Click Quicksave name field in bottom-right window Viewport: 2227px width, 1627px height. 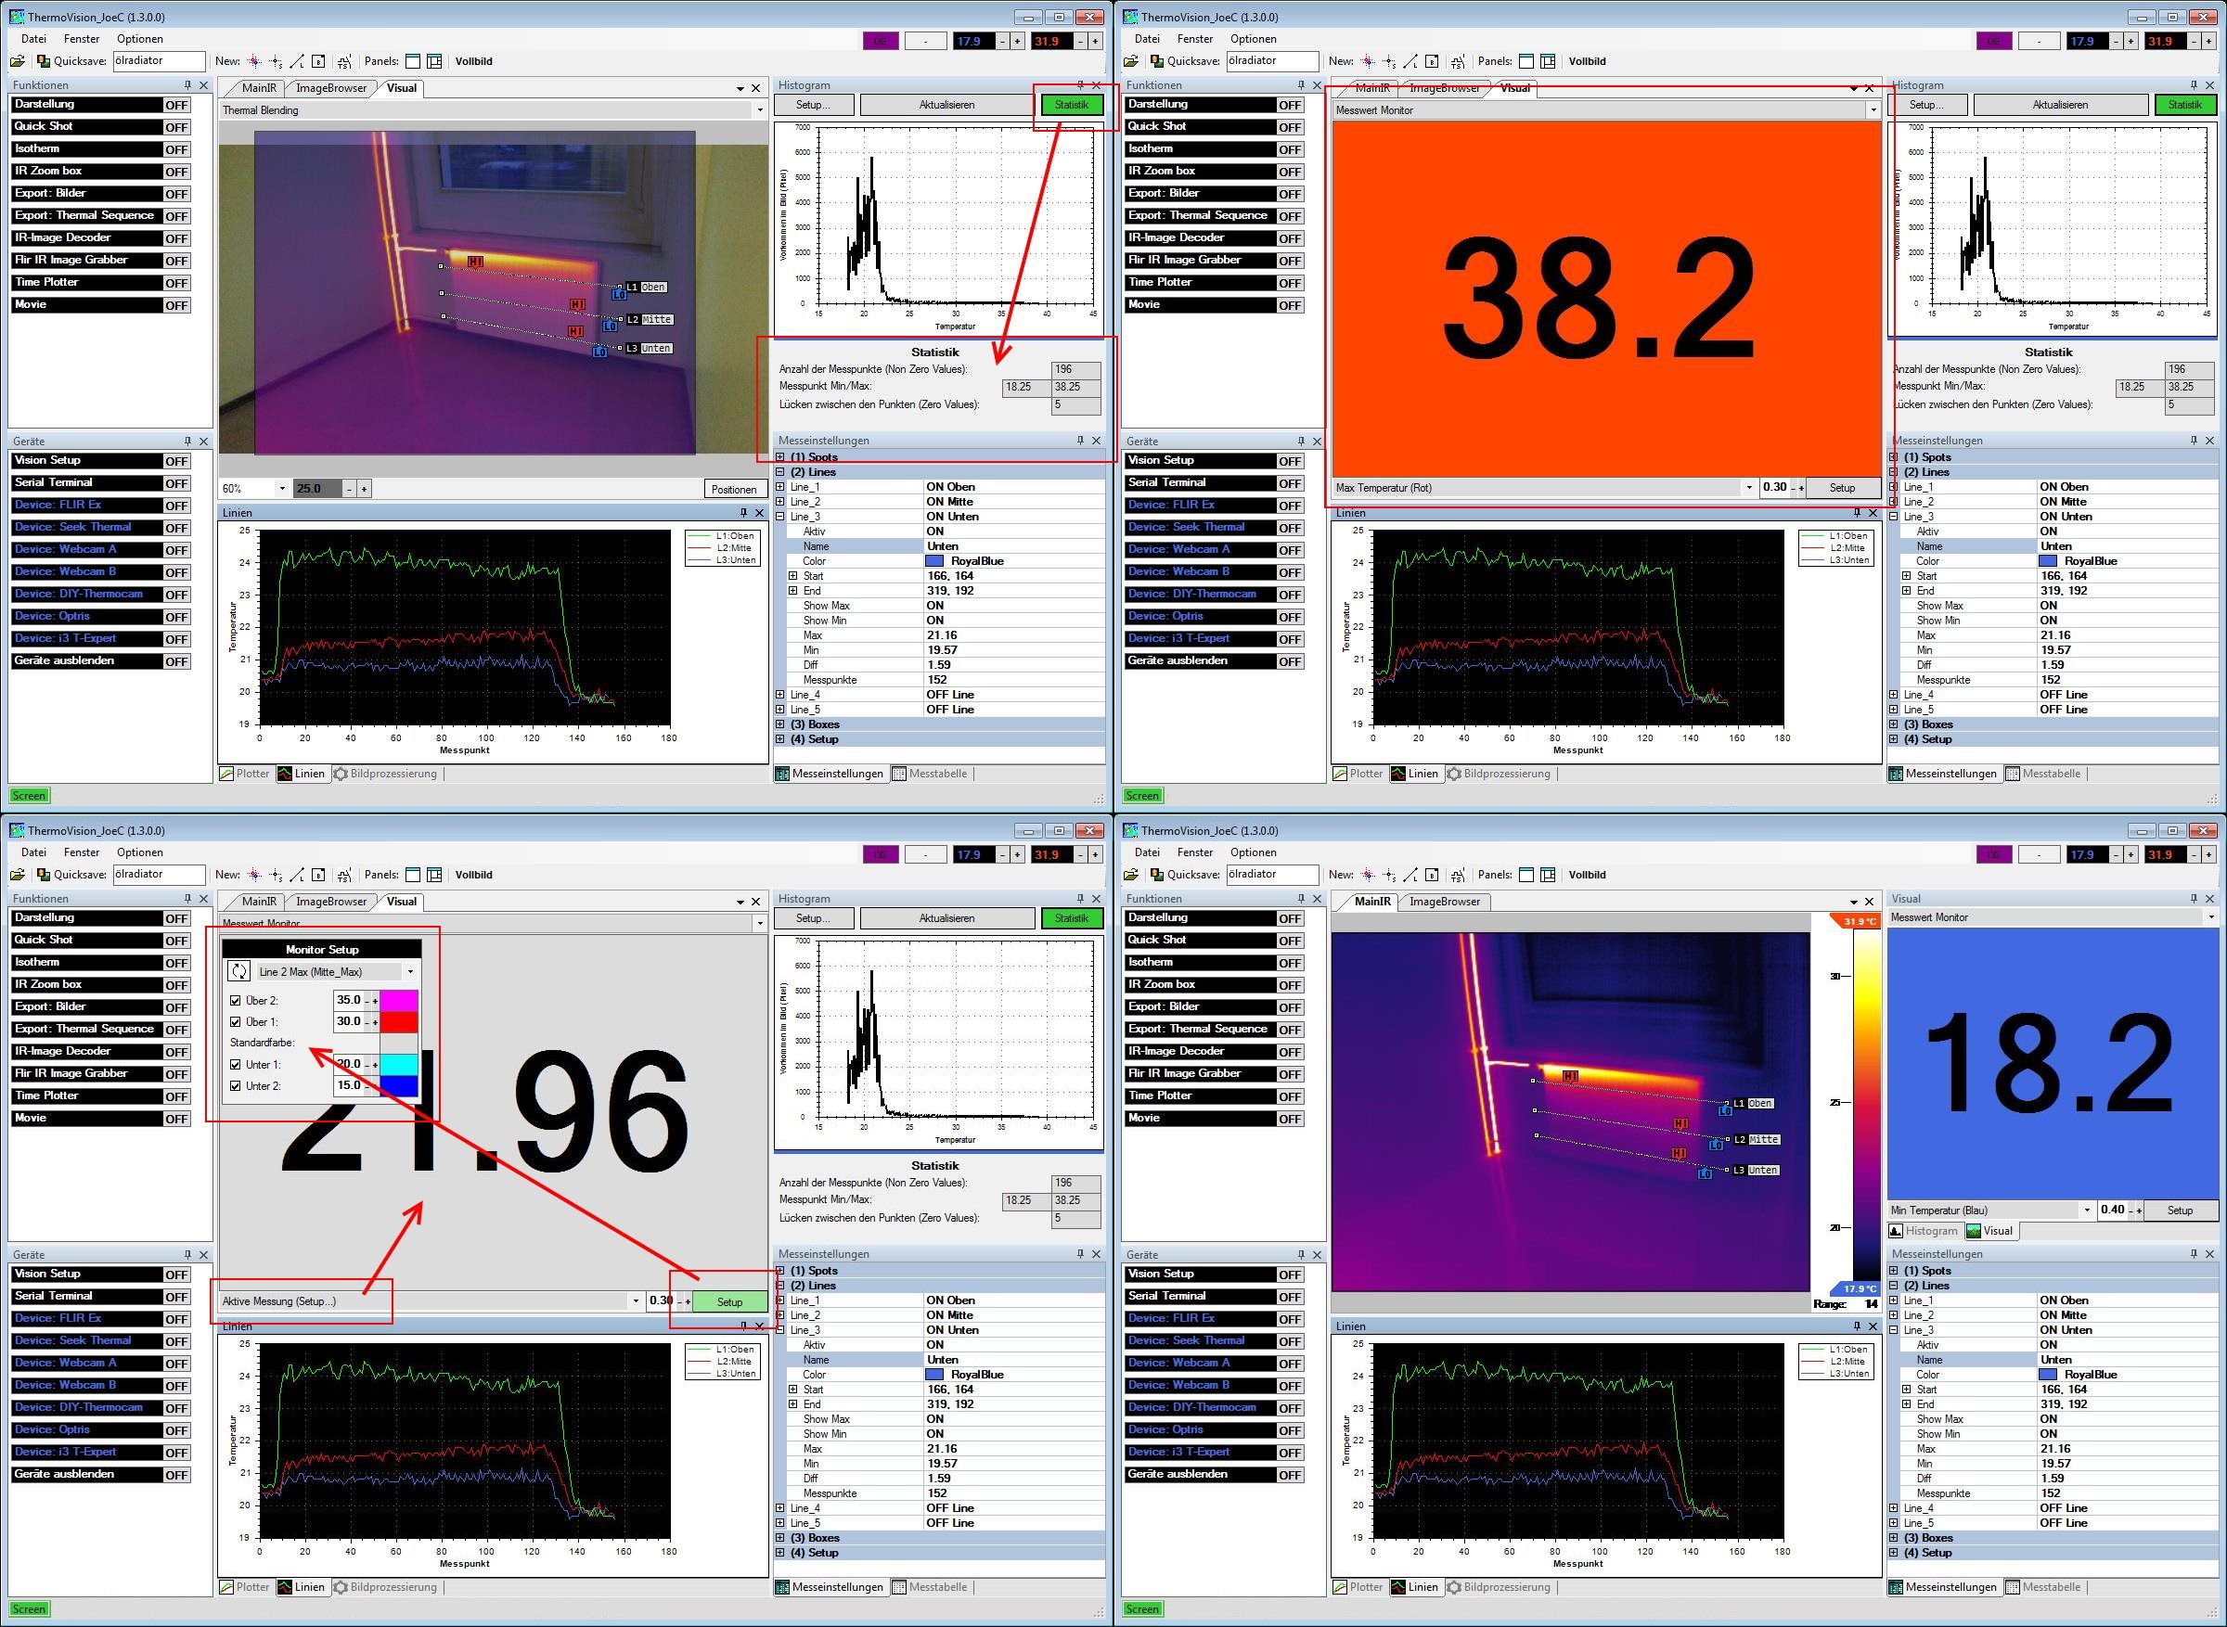tap(1271, 875)
